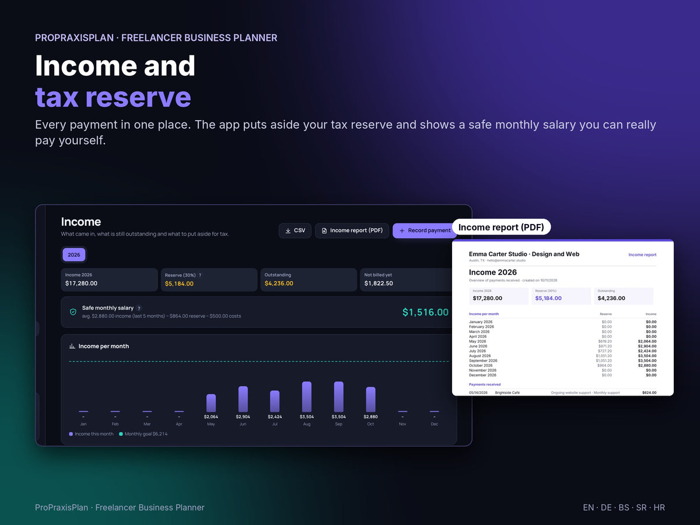This screenshot has height=525, width=700.
Task: Click the EN · DE · BS · SR · HR language list
Action: [x=624, y=508]
